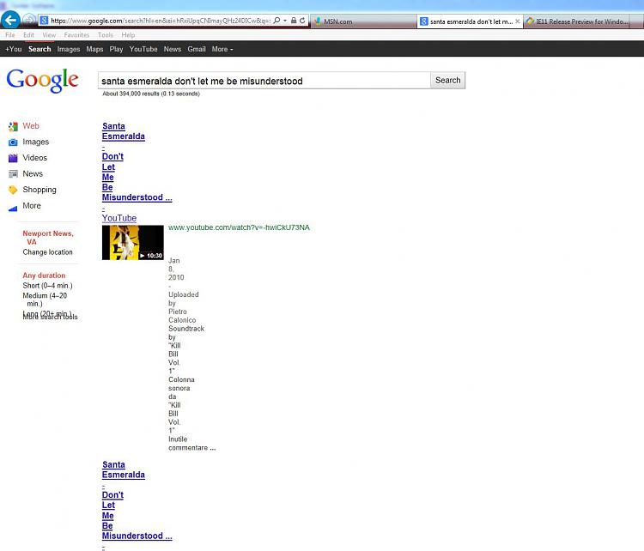Click the IE11 Release Preview tab icon
Viewport: 644px width, 551px height.
point(530,21)
